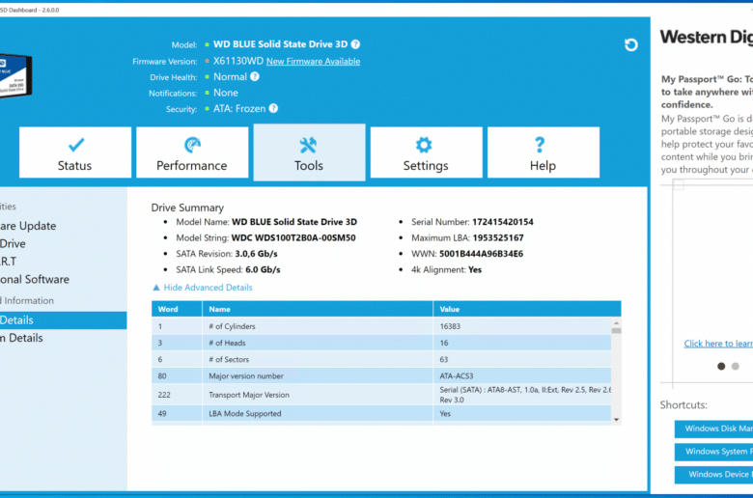This screenshot has height=498, width=753.
Task: Click the value 16383
Action: tap(450, 326)
